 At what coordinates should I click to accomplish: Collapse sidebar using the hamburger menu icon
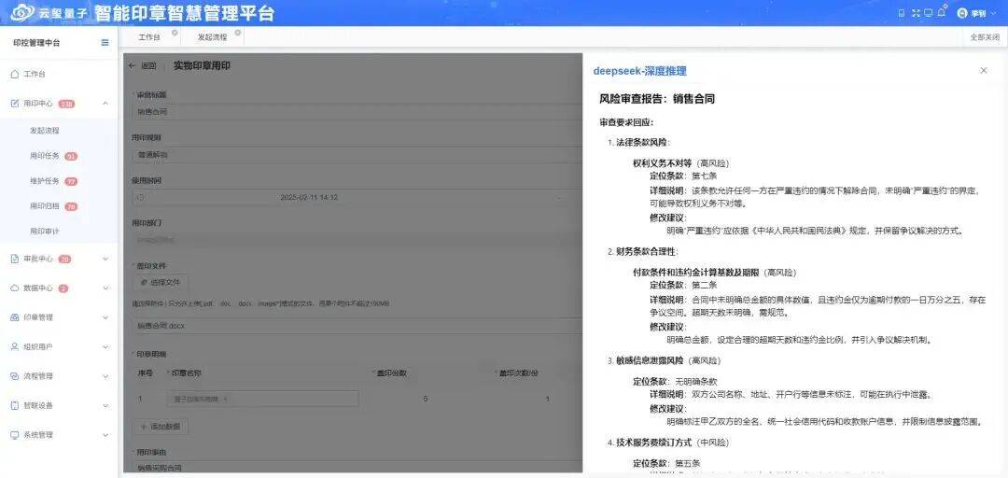[x=105, y=43]
